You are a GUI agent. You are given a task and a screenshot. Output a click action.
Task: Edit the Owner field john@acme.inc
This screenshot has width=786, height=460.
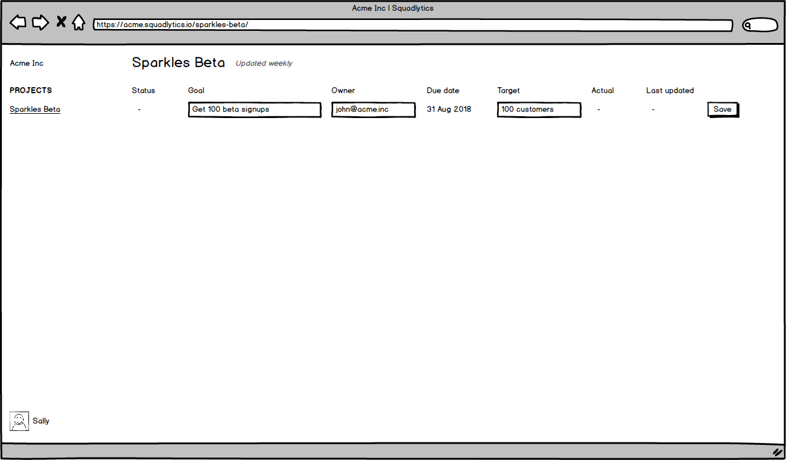[x=374, y=110]
